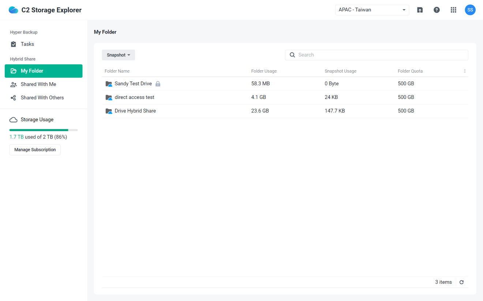Click the Drive Hybrid Share folder icon
Image resolution: width=483 pixels, height=301 pixels.
pyautogui.click(x=109, y=111)
